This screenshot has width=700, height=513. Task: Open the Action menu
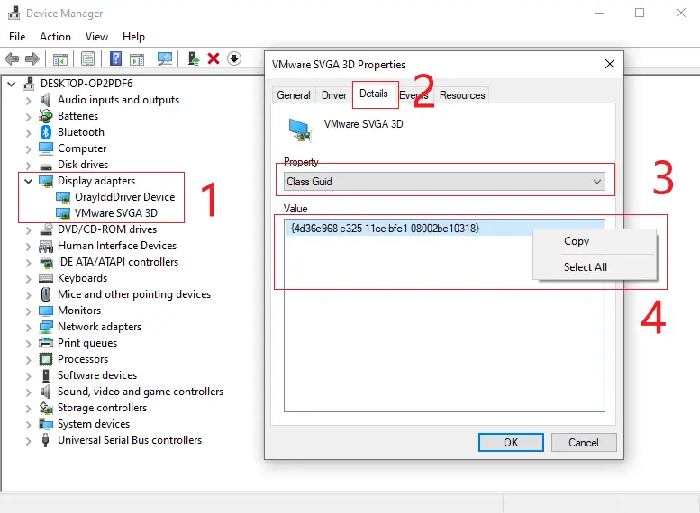(x=55, y=37)
